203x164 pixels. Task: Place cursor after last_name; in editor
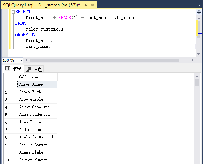[51, 46]
